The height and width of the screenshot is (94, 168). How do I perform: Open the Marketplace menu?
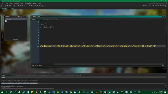[x=28, y=3]
